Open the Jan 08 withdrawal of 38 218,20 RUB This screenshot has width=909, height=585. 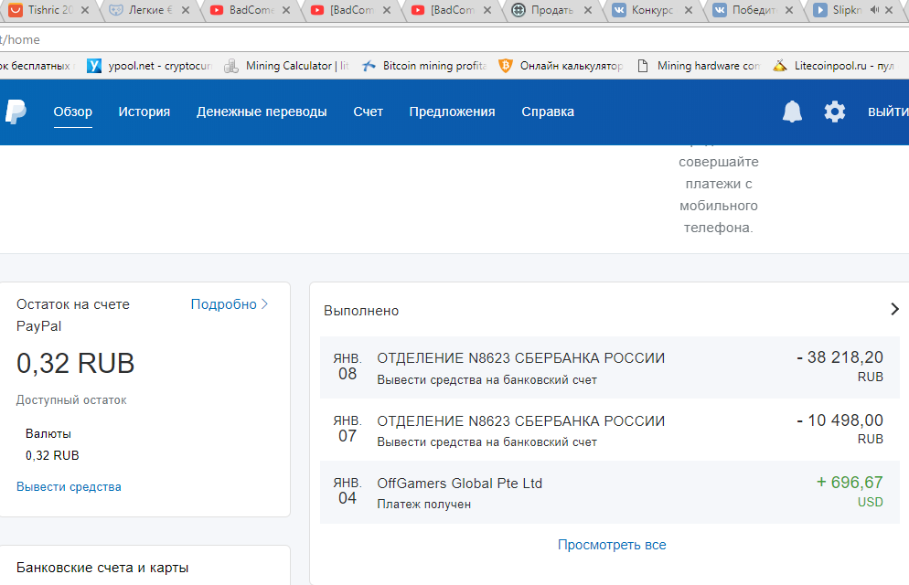coord(609,367)
